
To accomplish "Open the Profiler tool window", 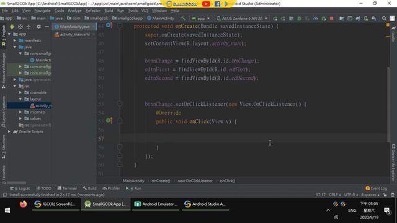I will coord(111,188).
